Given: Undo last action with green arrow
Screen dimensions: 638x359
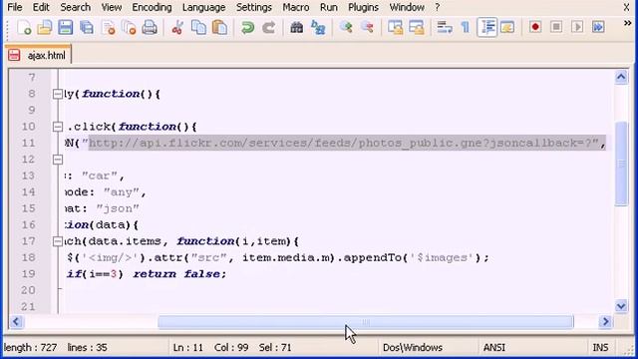Looking at the screenshot, I should click(247, 28).
